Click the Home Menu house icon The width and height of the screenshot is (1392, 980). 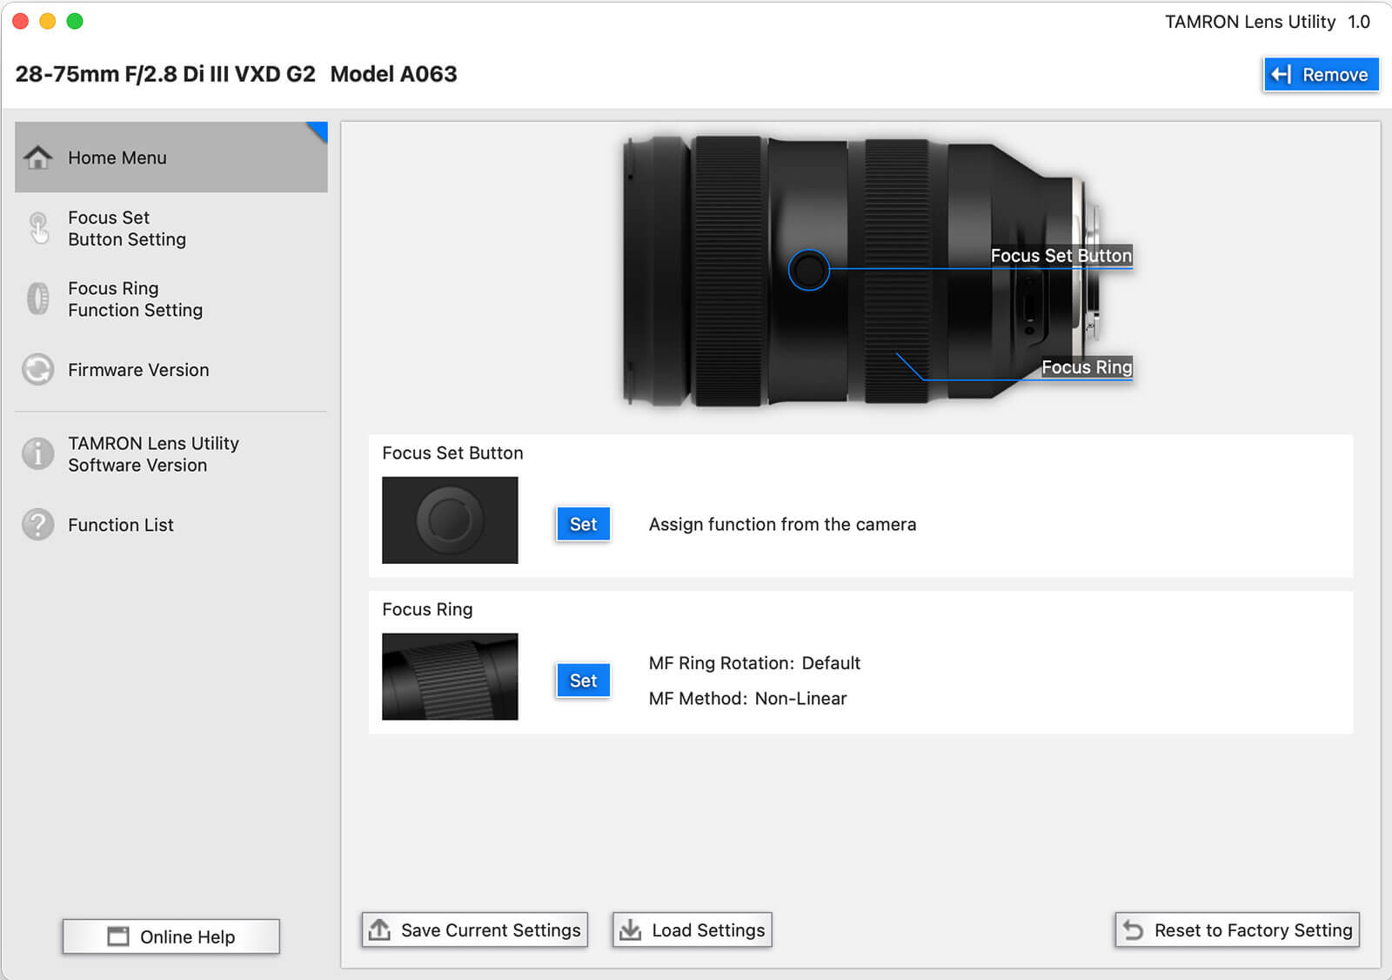point(37,158)
